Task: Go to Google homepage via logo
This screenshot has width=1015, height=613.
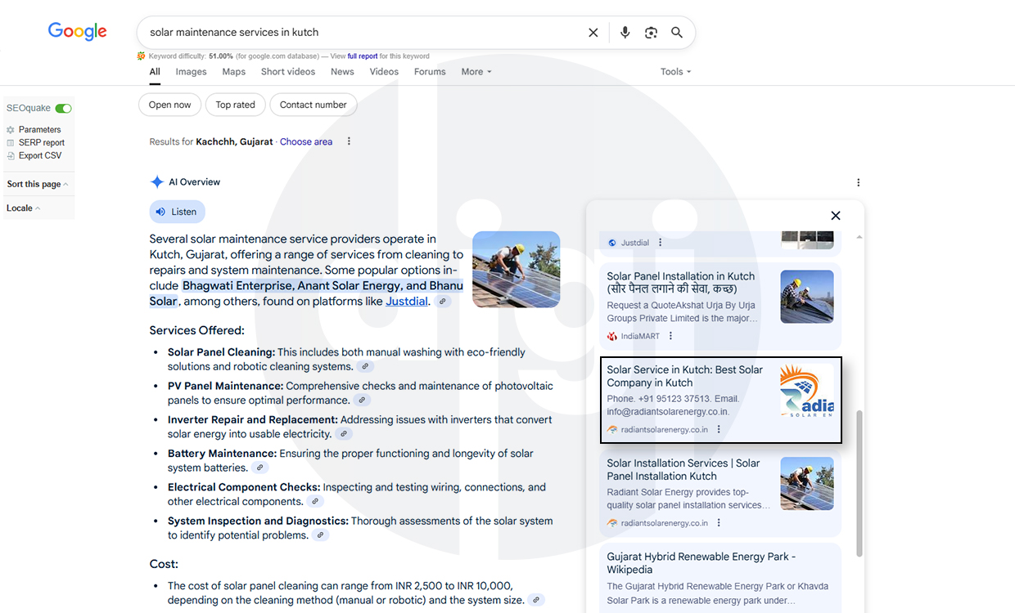Action: [78, 32]
